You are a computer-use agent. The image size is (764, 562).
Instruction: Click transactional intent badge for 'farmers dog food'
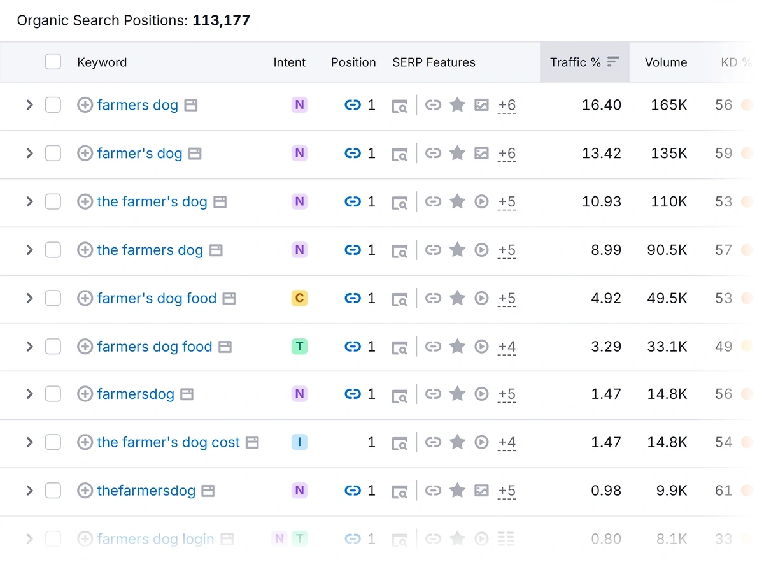[x=299, y=347]
